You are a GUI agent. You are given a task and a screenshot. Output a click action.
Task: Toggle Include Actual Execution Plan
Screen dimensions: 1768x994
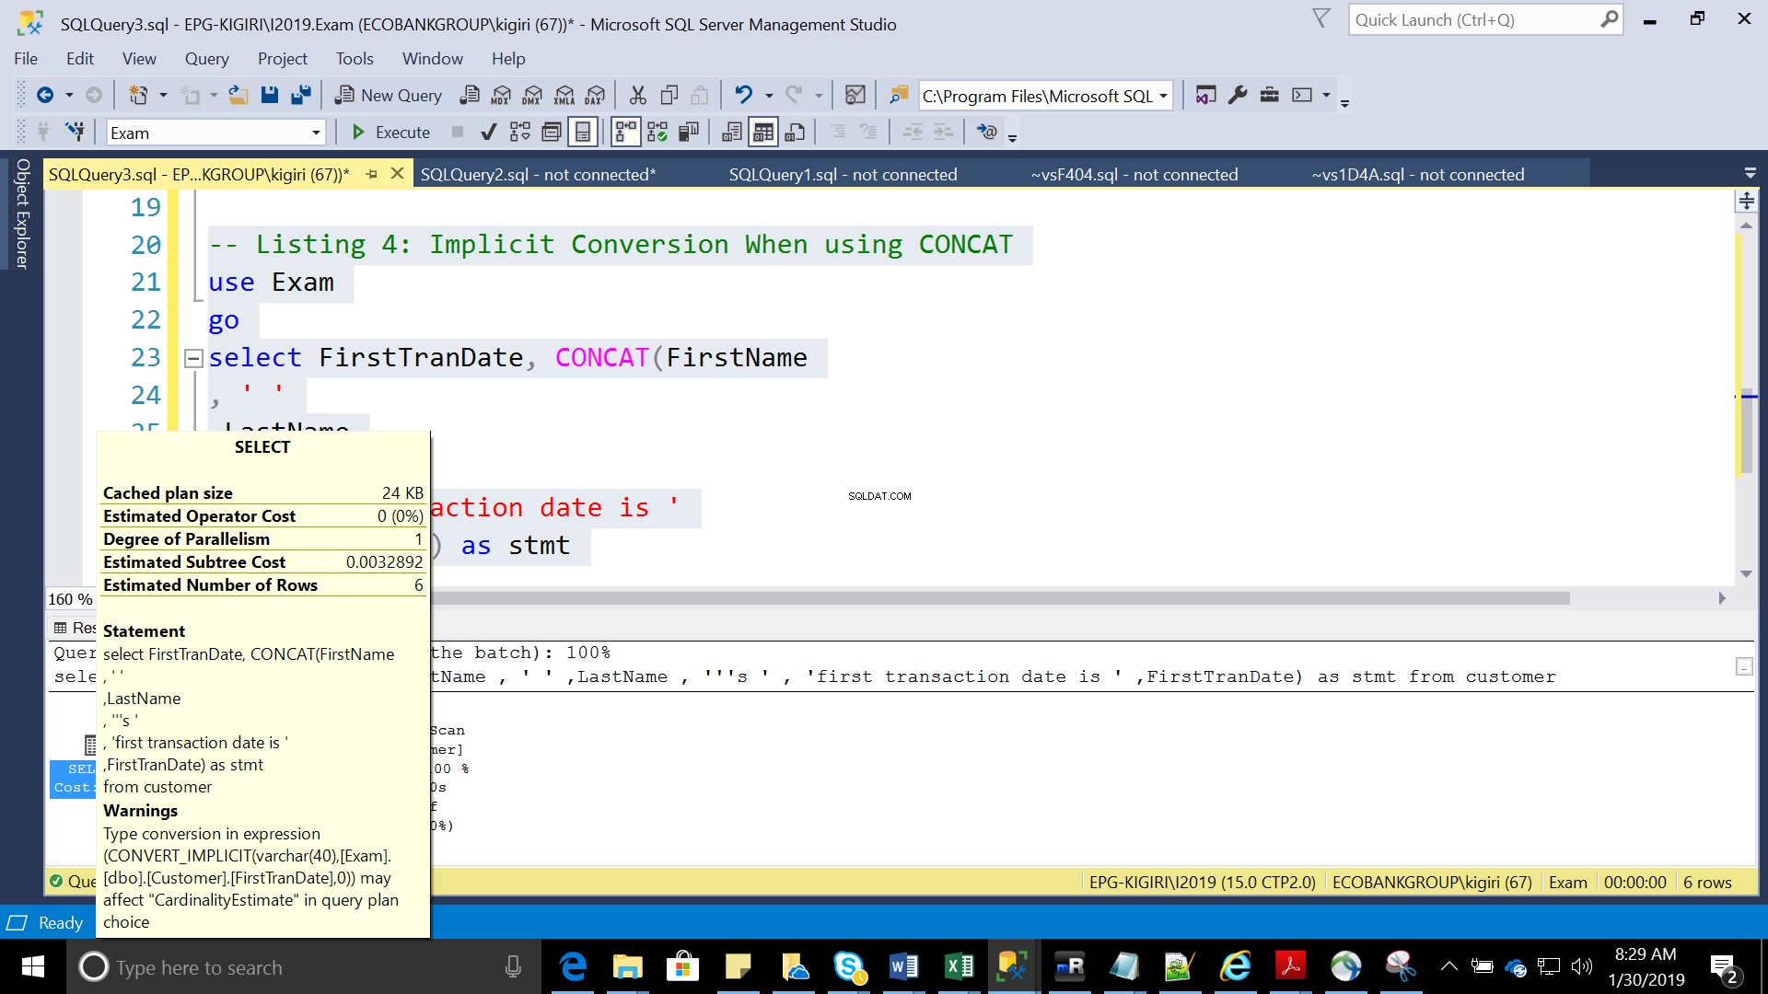pos(626,132)
